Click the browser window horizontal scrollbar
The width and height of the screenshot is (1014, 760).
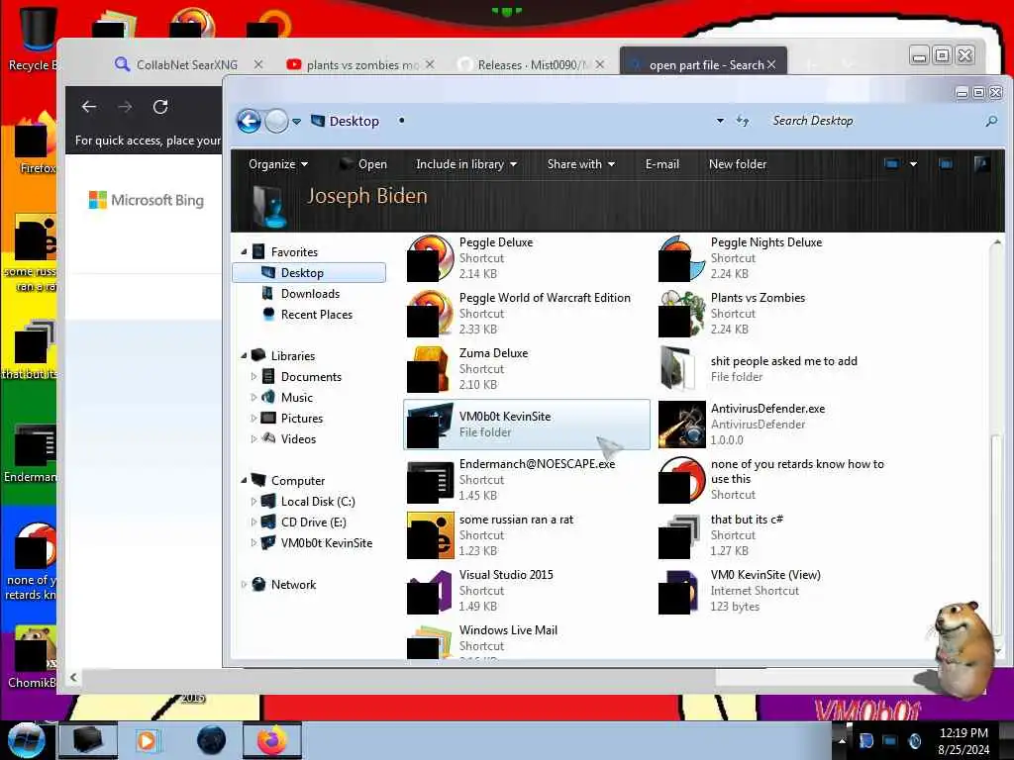click(x=399, y=678)
